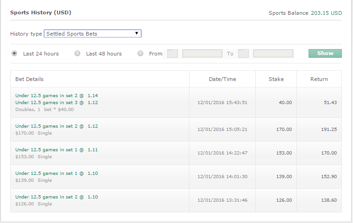Click the From date input field
Viewport: 353px width, 223px height.
click(x=202, y=54)
